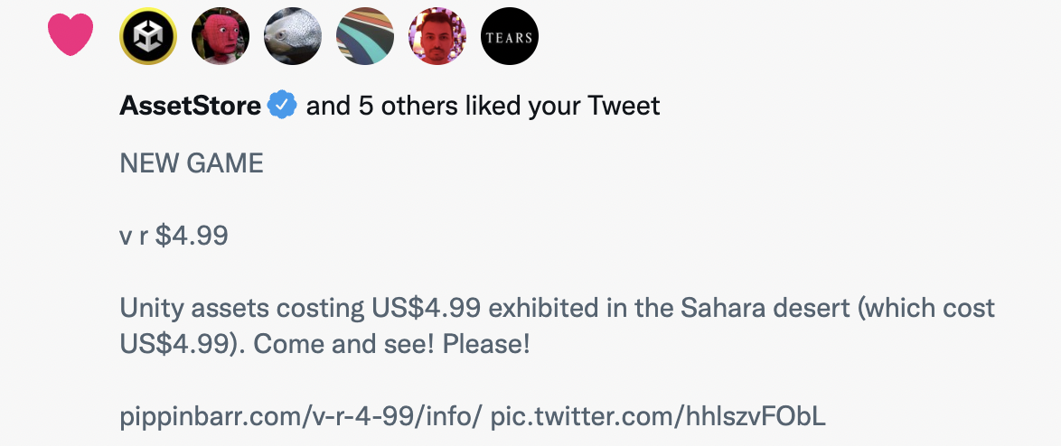Open the colorful striped avatar
Image resolution: width=1061 pixels, height=446 pixels.
365,36
